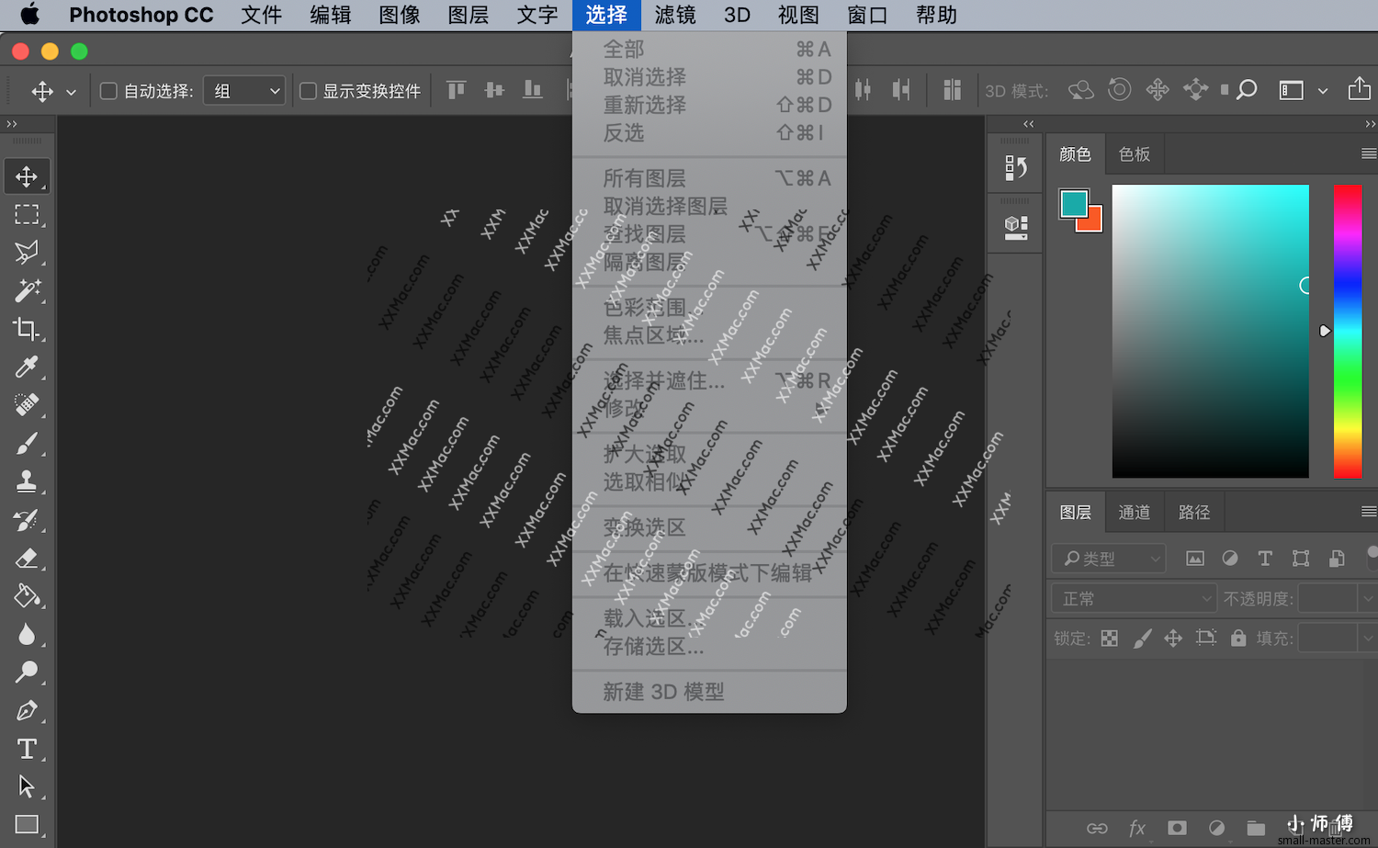Select the Rectangle shape tool
Image resolution: width=1378 pixels, height=848 pixels.
coord(27,825)
